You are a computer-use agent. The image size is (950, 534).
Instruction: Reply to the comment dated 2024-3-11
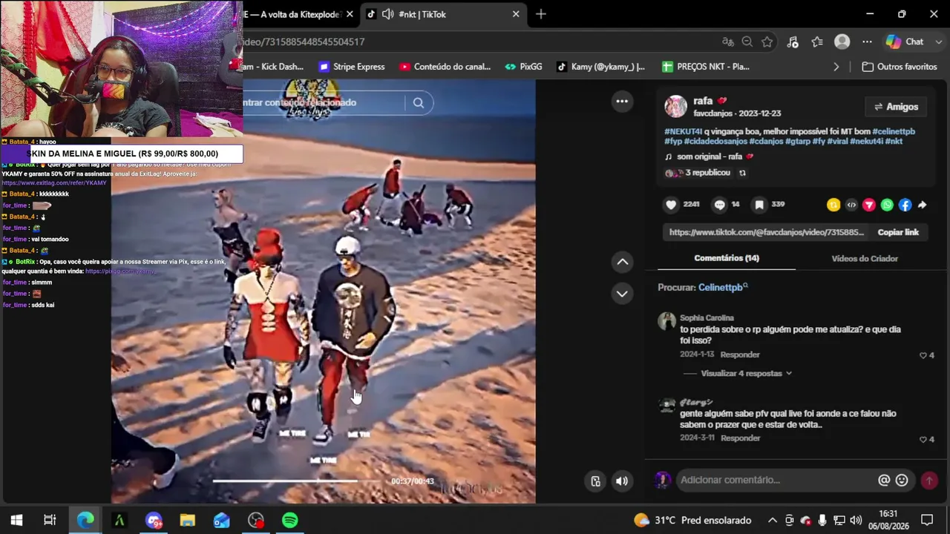[x=740, y=438]
